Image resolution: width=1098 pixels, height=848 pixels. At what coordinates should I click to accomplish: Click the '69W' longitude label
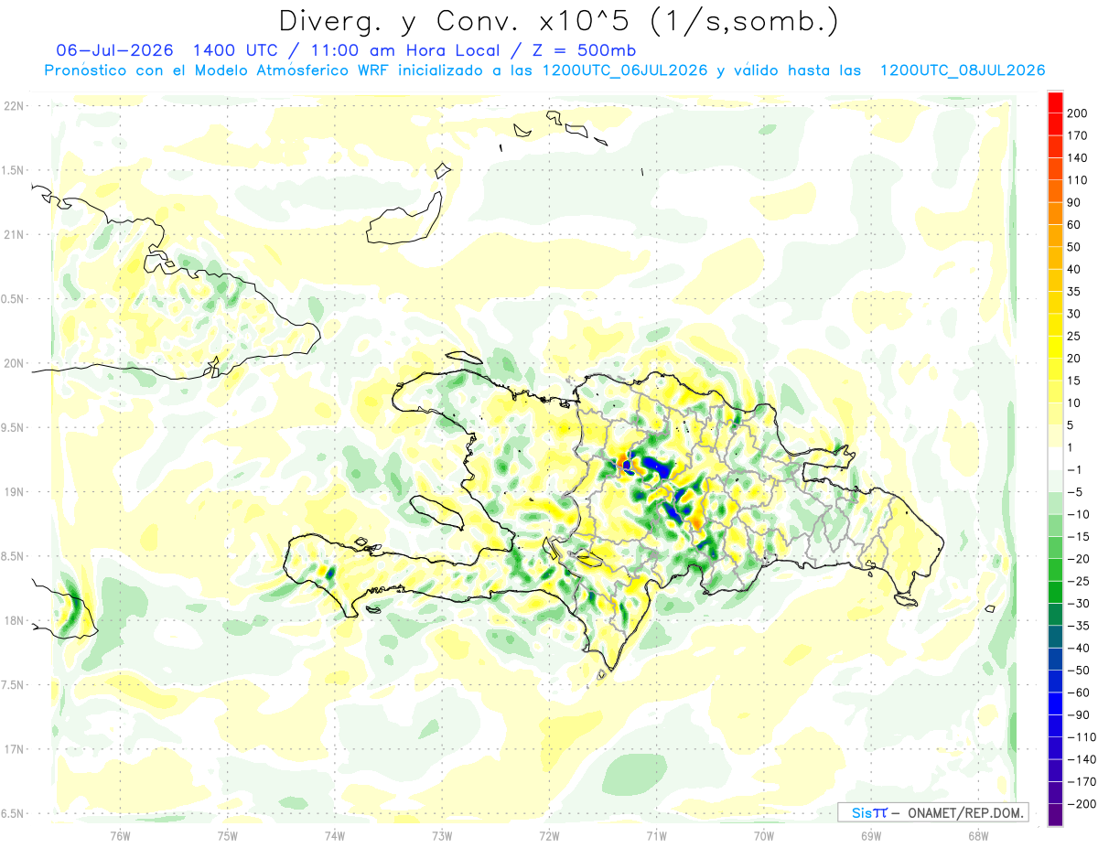pyautogui.click(x=871, y=835)
